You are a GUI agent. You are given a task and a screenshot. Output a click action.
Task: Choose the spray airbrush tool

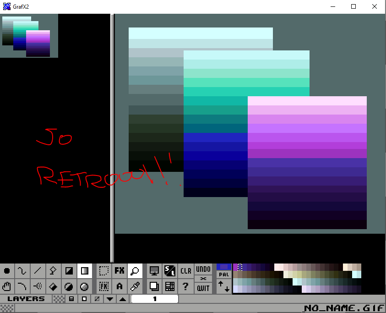pos(38,286)
